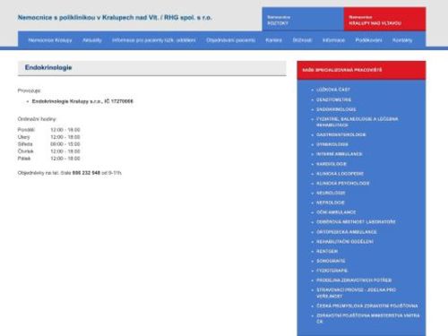Open Nefrologie in sidebar
This screenshot has height=336, width=448.
click(x=331, y=202)
